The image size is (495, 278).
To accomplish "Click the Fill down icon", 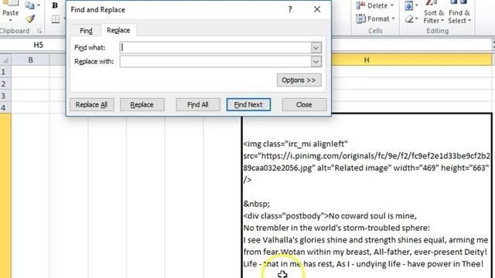I will click(409, 5).
